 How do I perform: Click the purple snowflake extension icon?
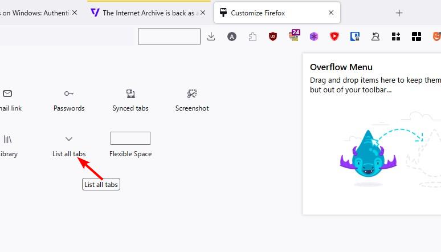[314, 36]
